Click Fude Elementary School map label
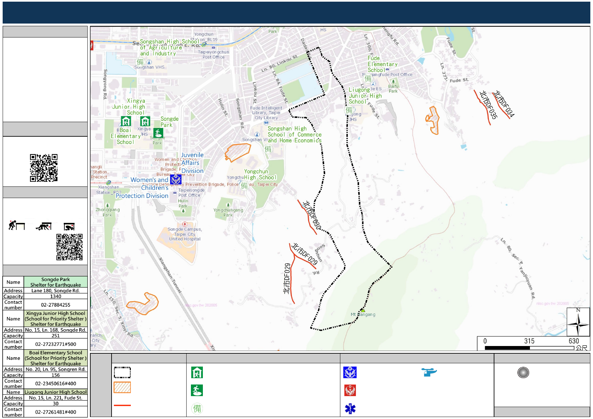The height and width of the screenshot is (419, 593). [382, 64]
